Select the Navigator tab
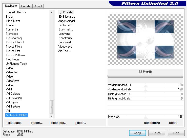The width and height of the screenshot is (187, 138). pos(11,6)
